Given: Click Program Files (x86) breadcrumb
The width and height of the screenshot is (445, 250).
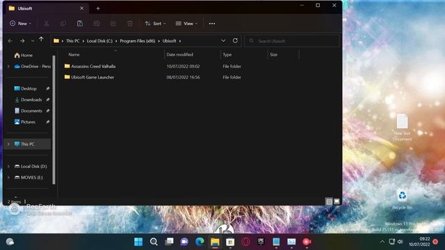Looking at the screenshot, I should [x=138, y=41].
